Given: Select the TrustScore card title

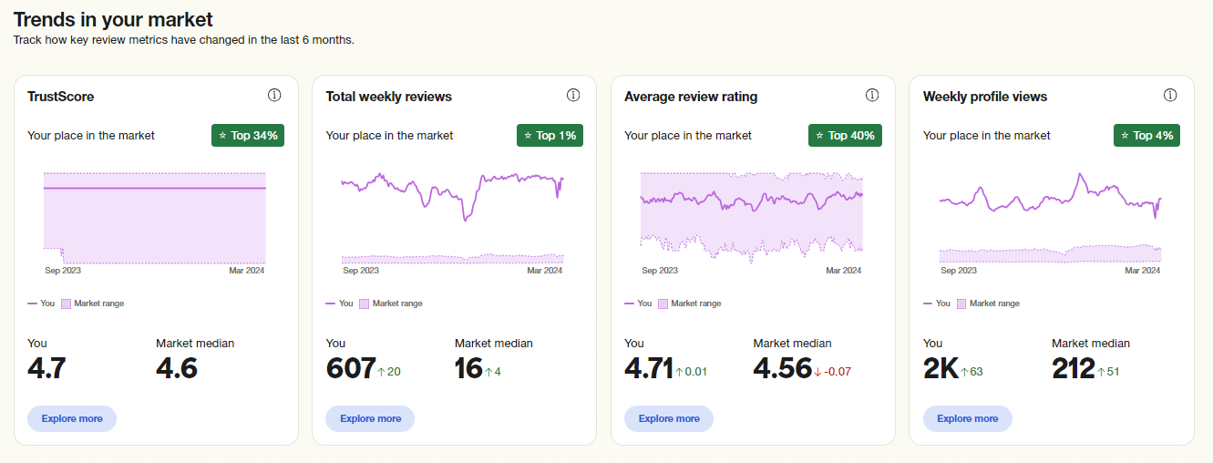Looking at the screenshot, I should tap(61, 97).
